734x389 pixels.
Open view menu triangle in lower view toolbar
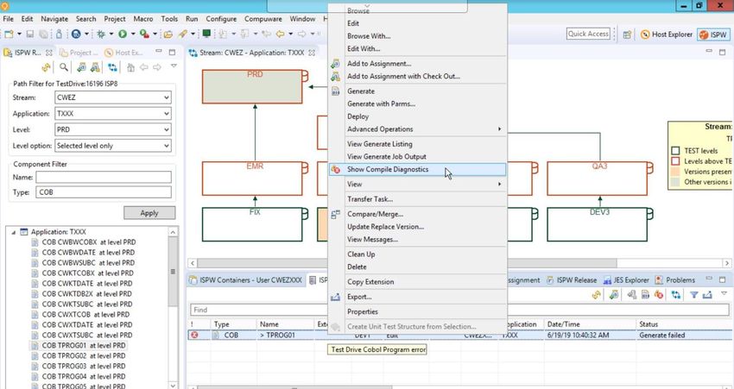724,293
